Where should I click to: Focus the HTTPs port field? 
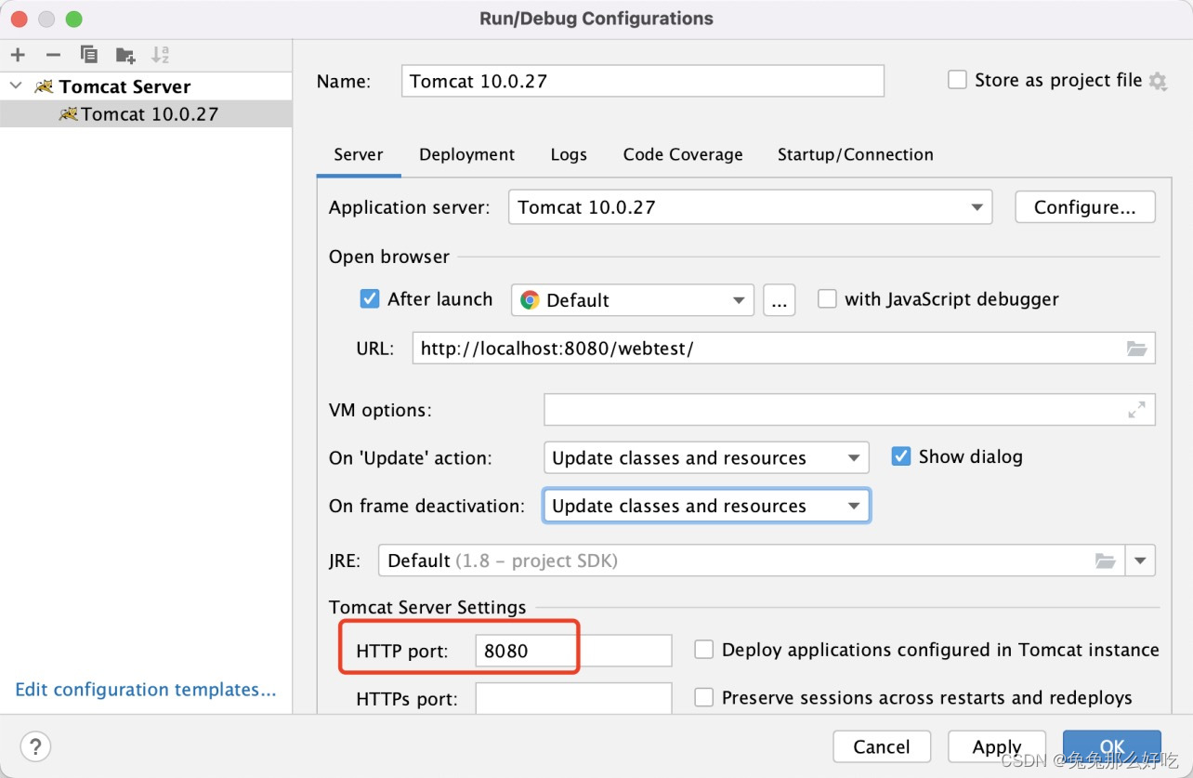tap(573, 698)
